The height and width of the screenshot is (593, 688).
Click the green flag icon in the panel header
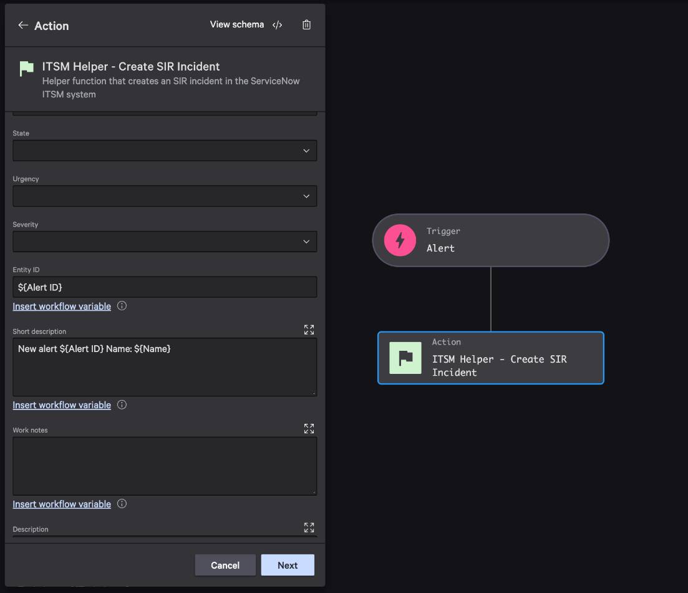[x=27, y=69]
